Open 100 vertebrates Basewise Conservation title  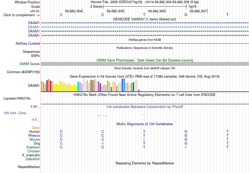tap(145, 107)
